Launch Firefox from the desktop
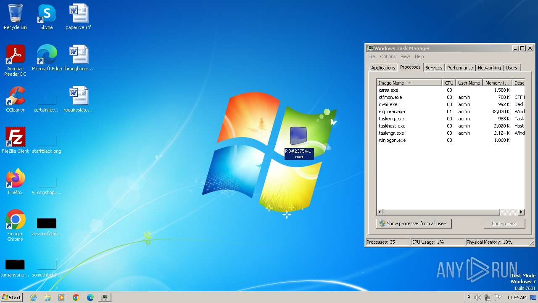Viewport: 538px width, 303px height. click(15, 182)
